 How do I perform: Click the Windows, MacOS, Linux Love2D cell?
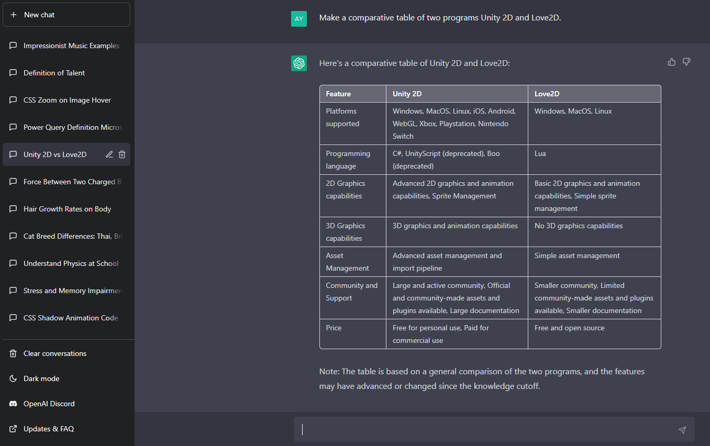(x=594, y=124)
